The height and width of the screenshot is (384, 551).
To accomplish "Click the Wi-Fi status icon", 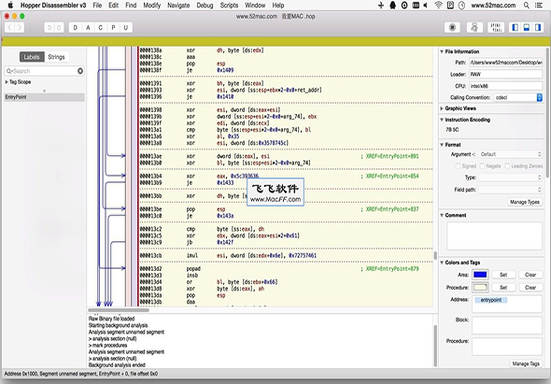I will [438, 6].
